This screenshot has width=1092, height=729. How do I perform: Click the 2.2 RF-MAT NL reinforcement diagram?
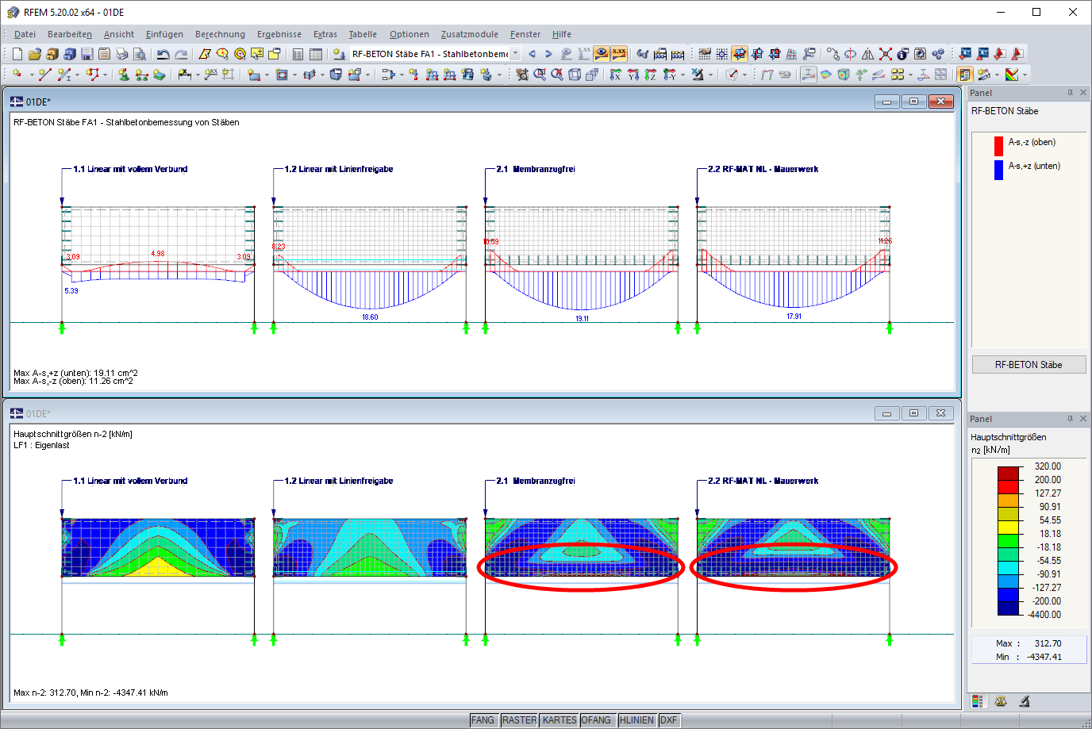click(794, 257)
